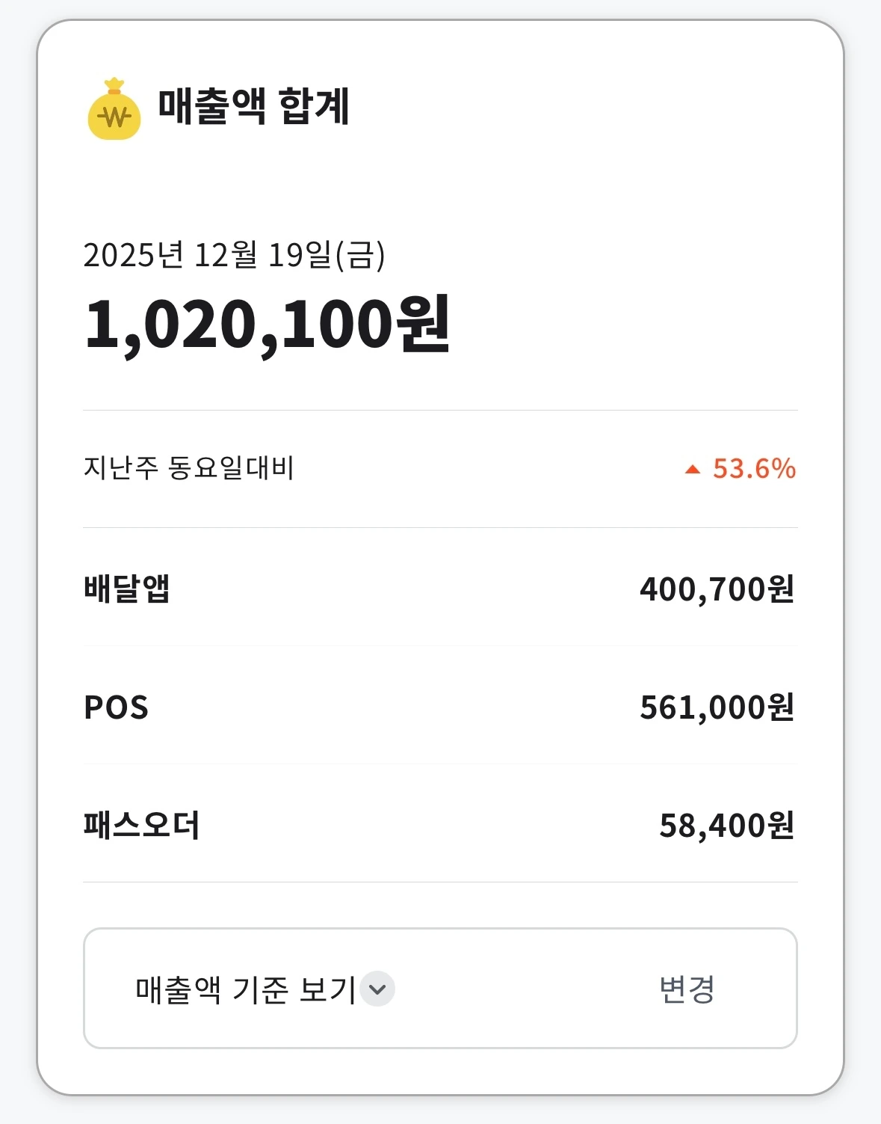This screenshot has width=881, height=1124.
Task: Open the 매출액 기준 보기 label
Action: tap(245, 989)
